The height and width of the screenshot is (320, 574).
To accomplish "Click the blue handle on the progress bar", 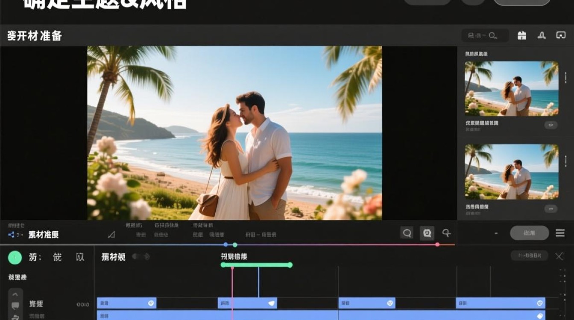I will tap(226, 244).
